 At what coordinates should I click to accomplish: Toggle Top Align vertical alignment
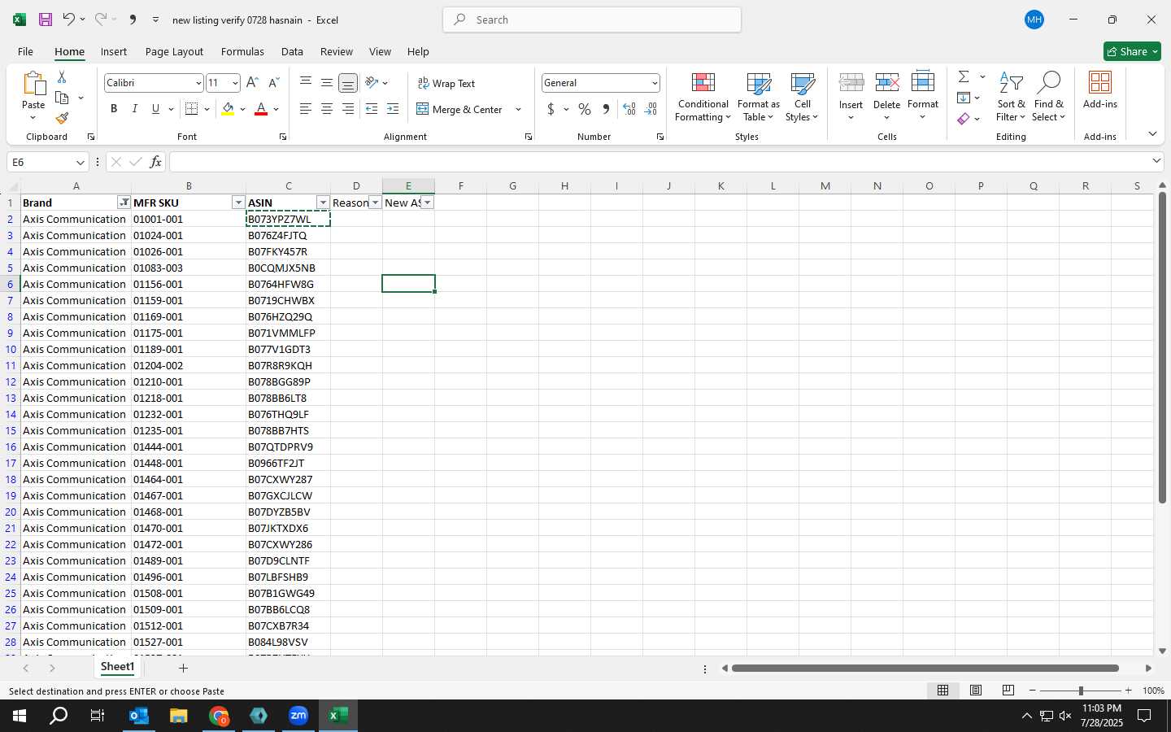pyautogui.click(x=306, y=82)
